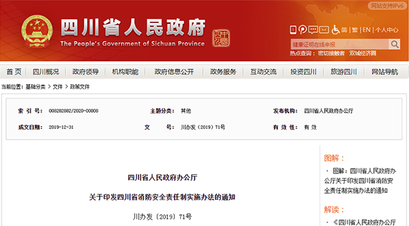Switch to traditional Chinese 繁
Image resolution: width=409 pixels, height=226 pixels.
tap(355, 30)
